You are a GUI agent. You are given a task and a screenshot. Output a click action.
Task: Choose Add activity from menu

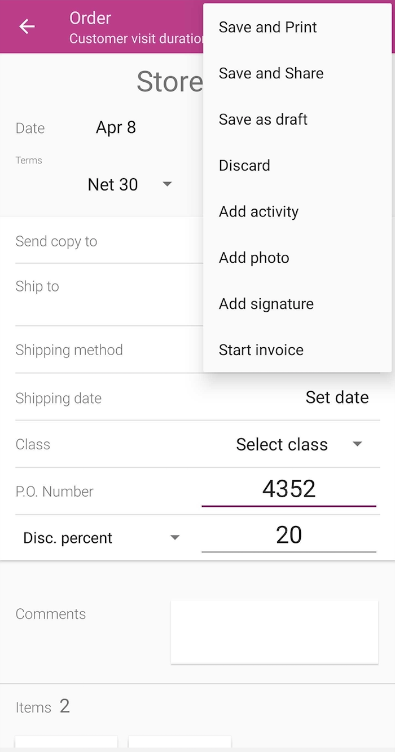point(258,212)
